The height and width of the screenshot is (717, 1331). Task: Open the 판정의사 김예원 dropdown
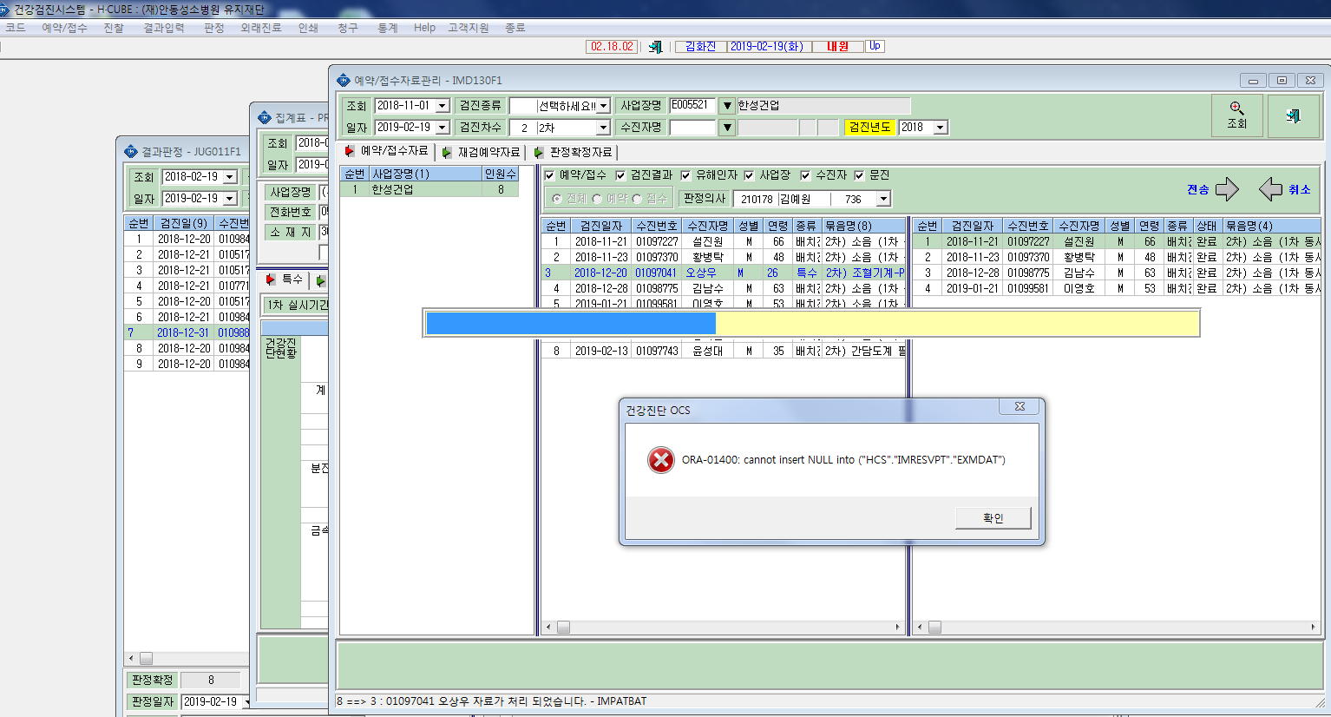883,199
